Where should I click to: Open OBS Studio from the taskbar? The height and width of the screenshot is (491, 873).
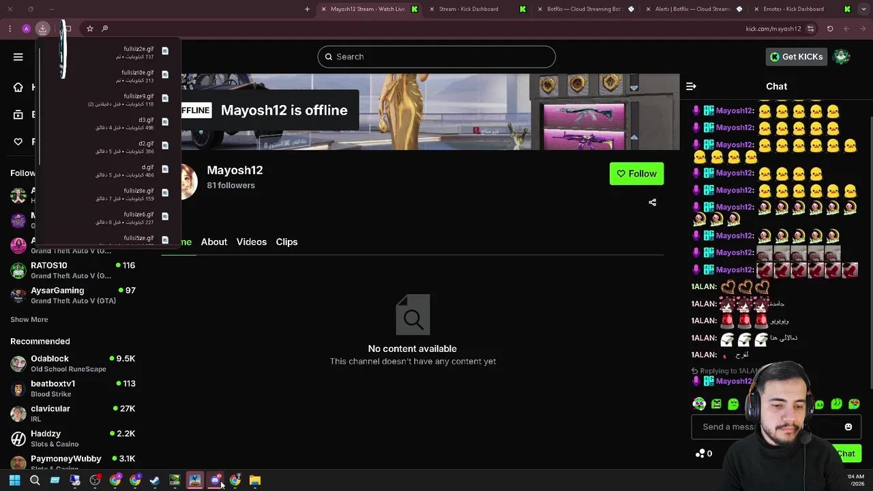pyautogui.click(x=95, y=480)
